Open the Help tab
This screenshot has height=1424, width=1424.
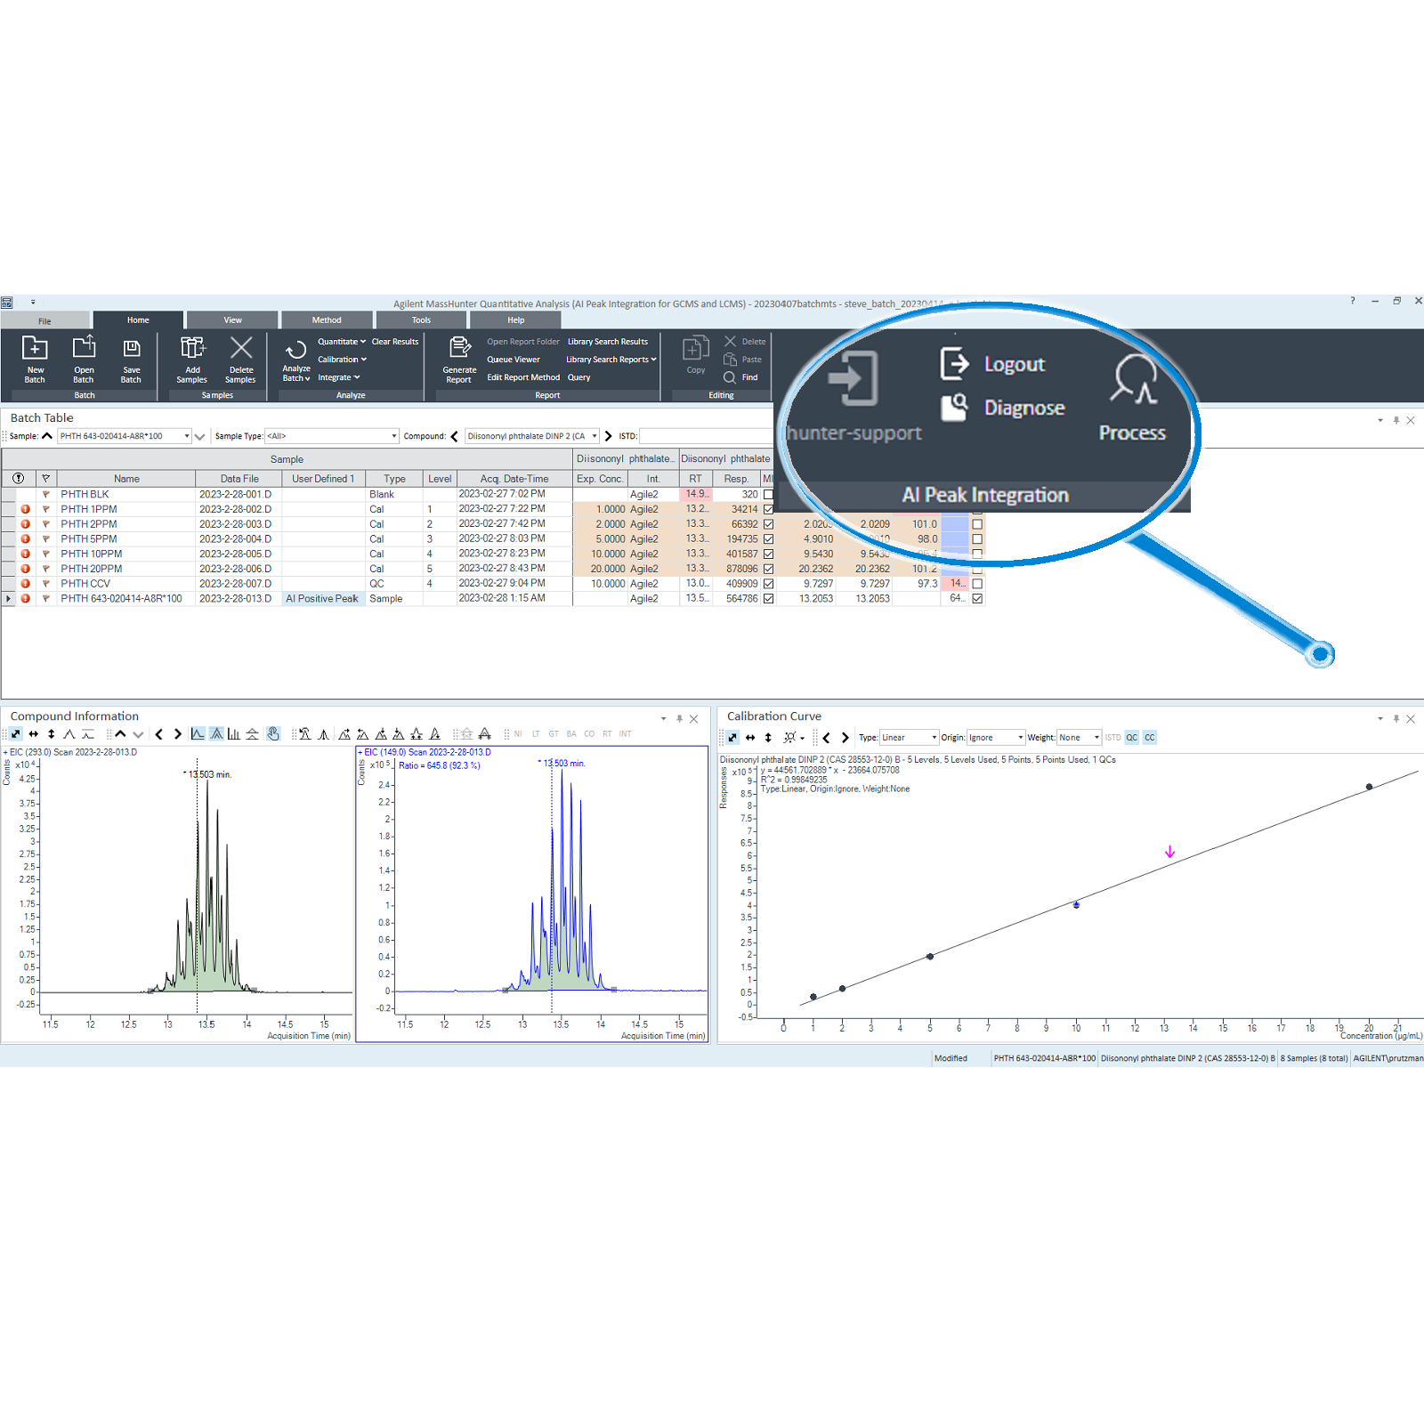click(516, 320)
